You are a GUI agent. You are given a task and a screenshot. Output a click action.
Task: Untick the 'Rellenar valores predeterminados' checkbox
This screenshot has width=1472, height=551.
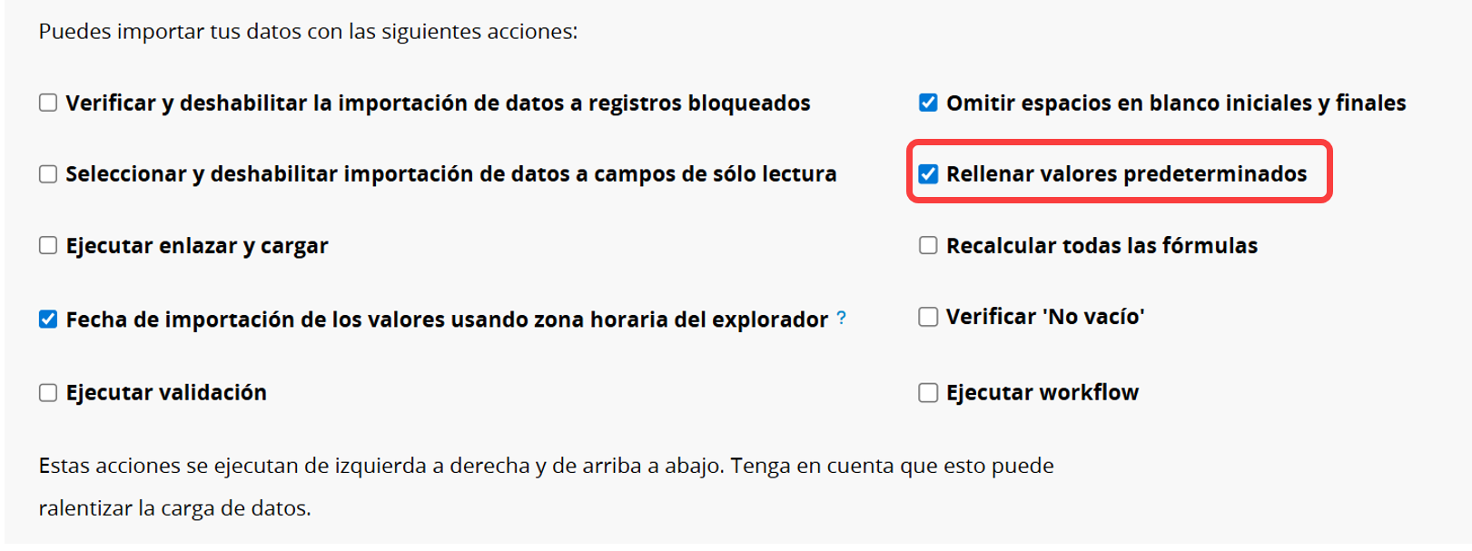928,174
